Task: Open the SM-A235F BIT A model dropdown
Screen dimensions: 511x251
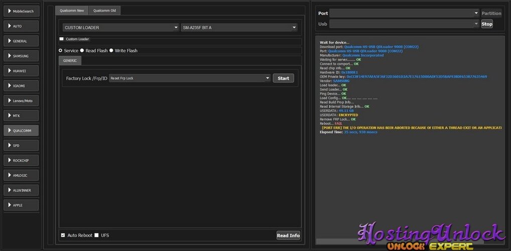Action: (239, 28)
